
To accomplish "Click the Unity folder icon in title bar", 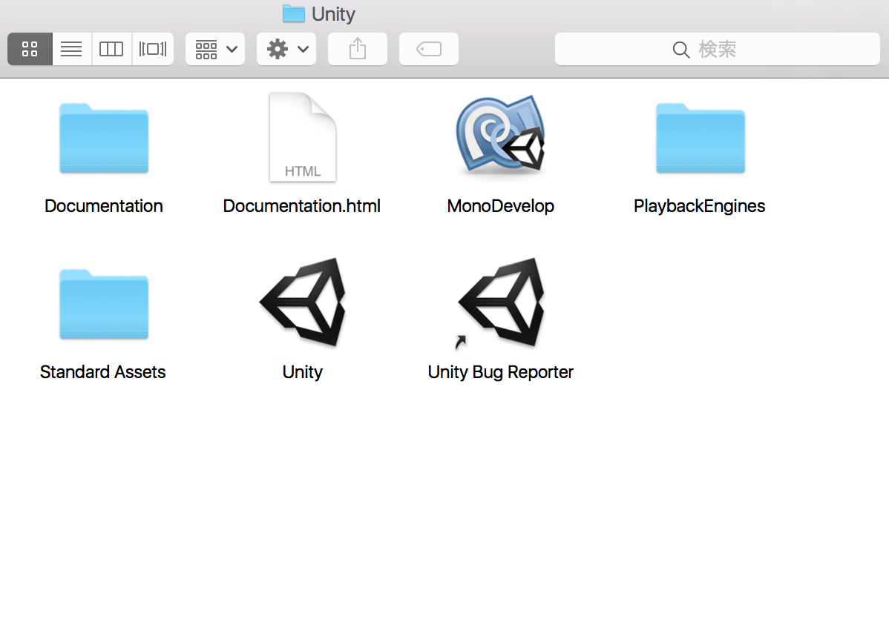I will (x=294, y=13).
